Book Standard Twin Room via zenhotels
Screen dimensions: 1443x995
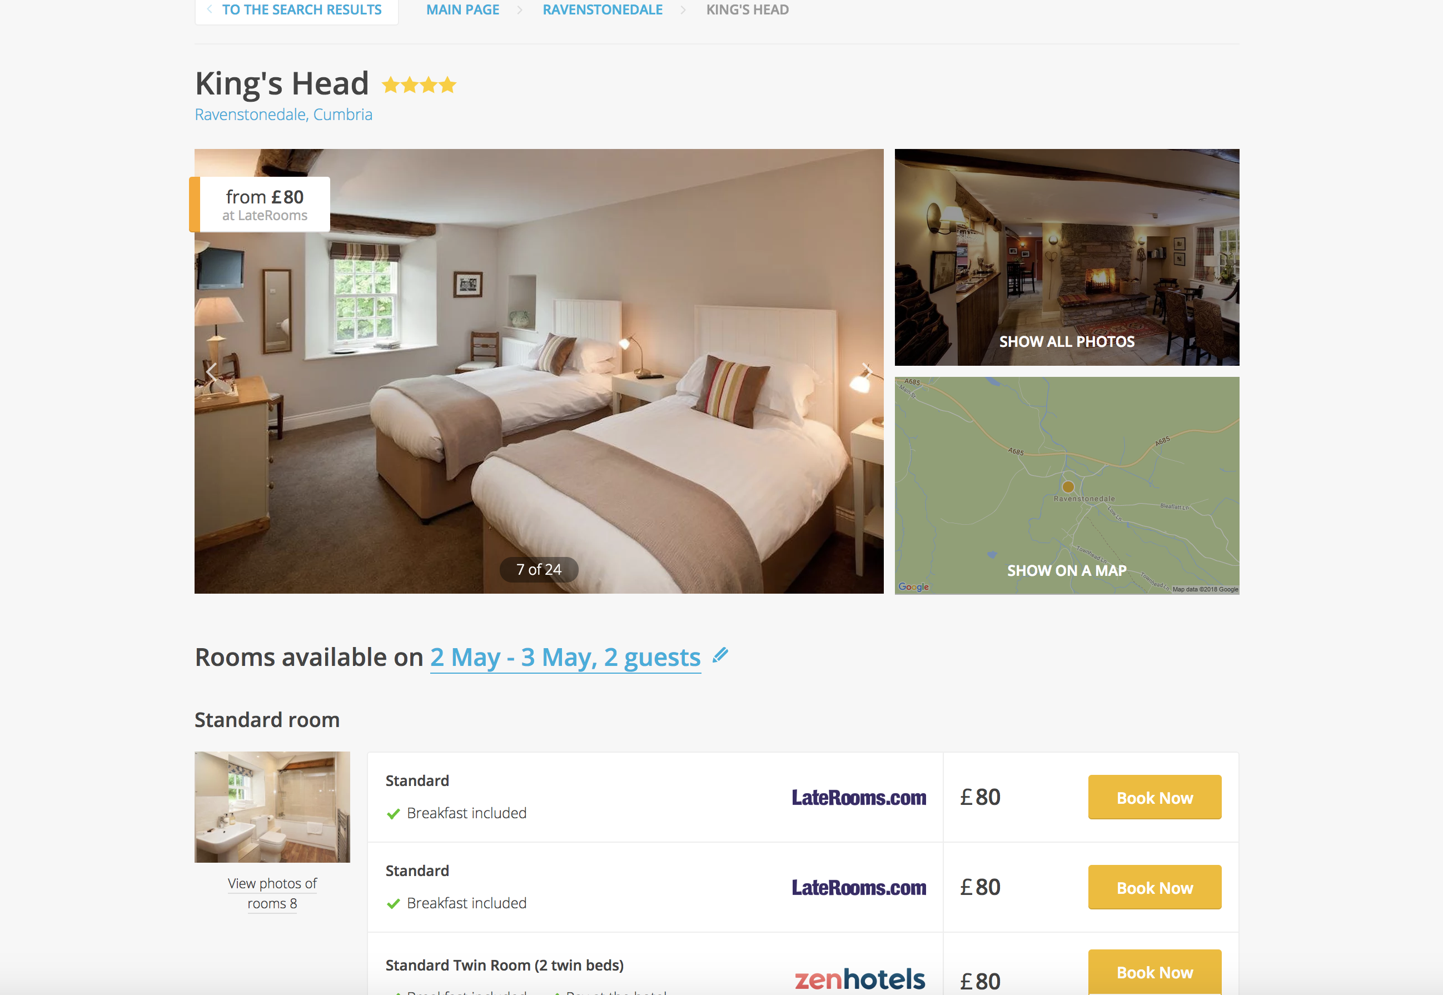[1155, 972]
